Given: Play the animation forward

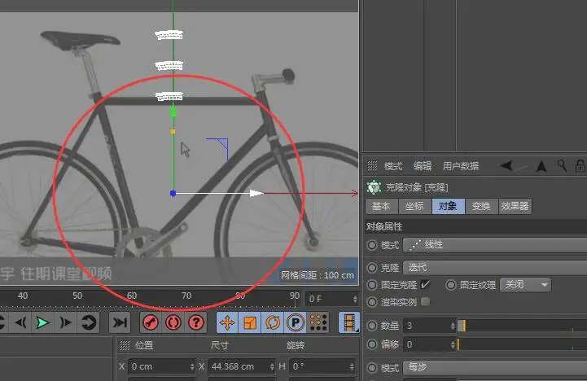Looking at the screenshot, I should (42, 322).
